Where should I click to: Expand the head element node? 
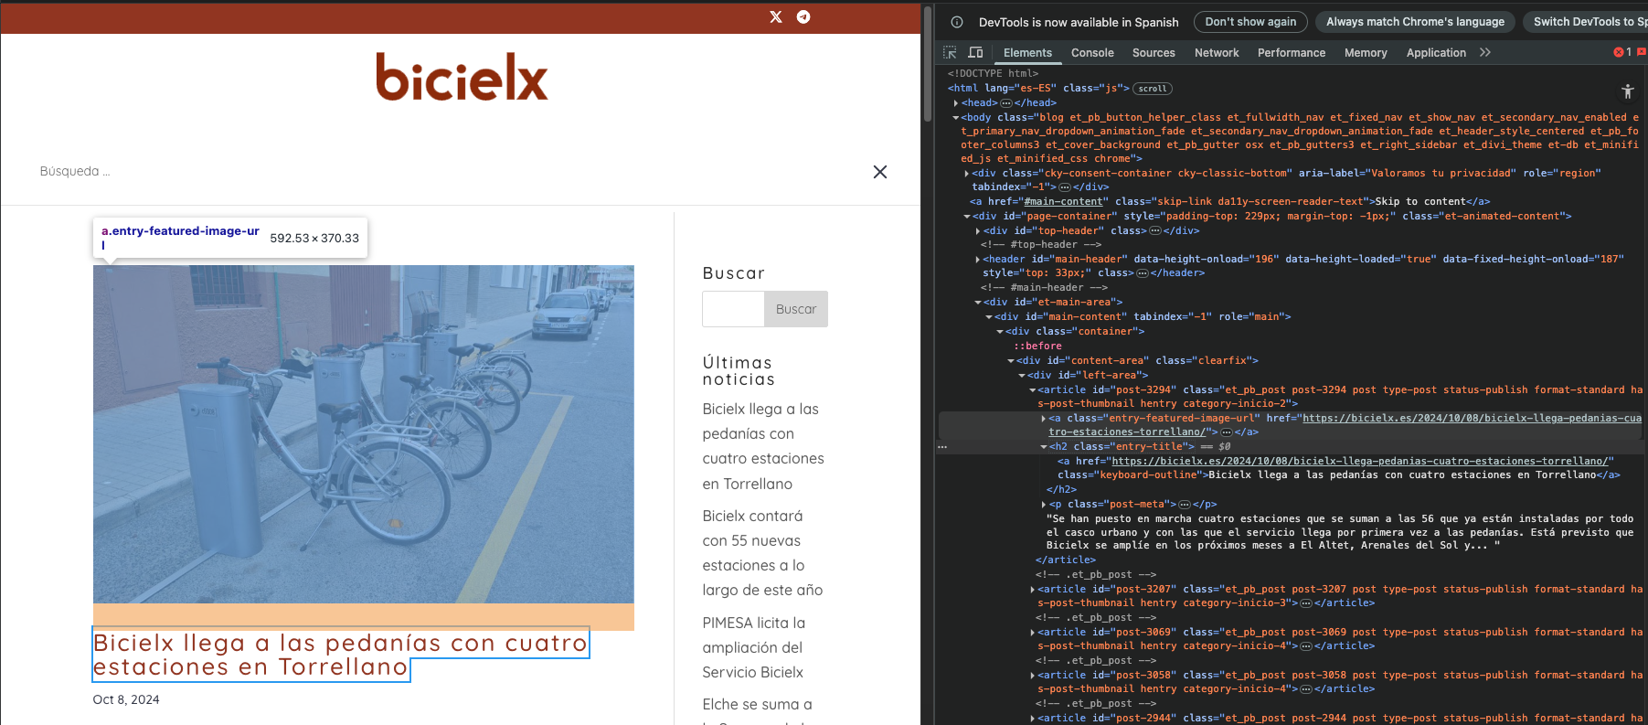[x=956, y=103]
